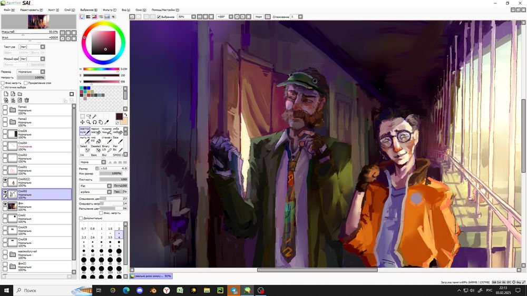Toggle the RGB slider panel icon
This screenshot has width=527, height=296.
(89, 16)
